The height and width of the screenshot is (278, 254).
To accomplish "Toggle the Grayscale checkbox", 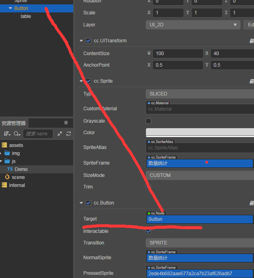I will pos(148,121).
